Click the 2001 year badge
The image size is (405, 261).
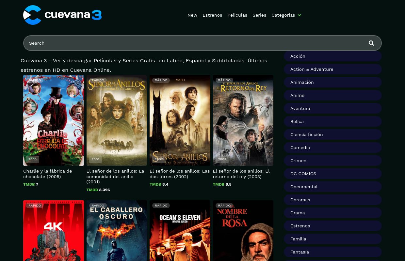95,159
